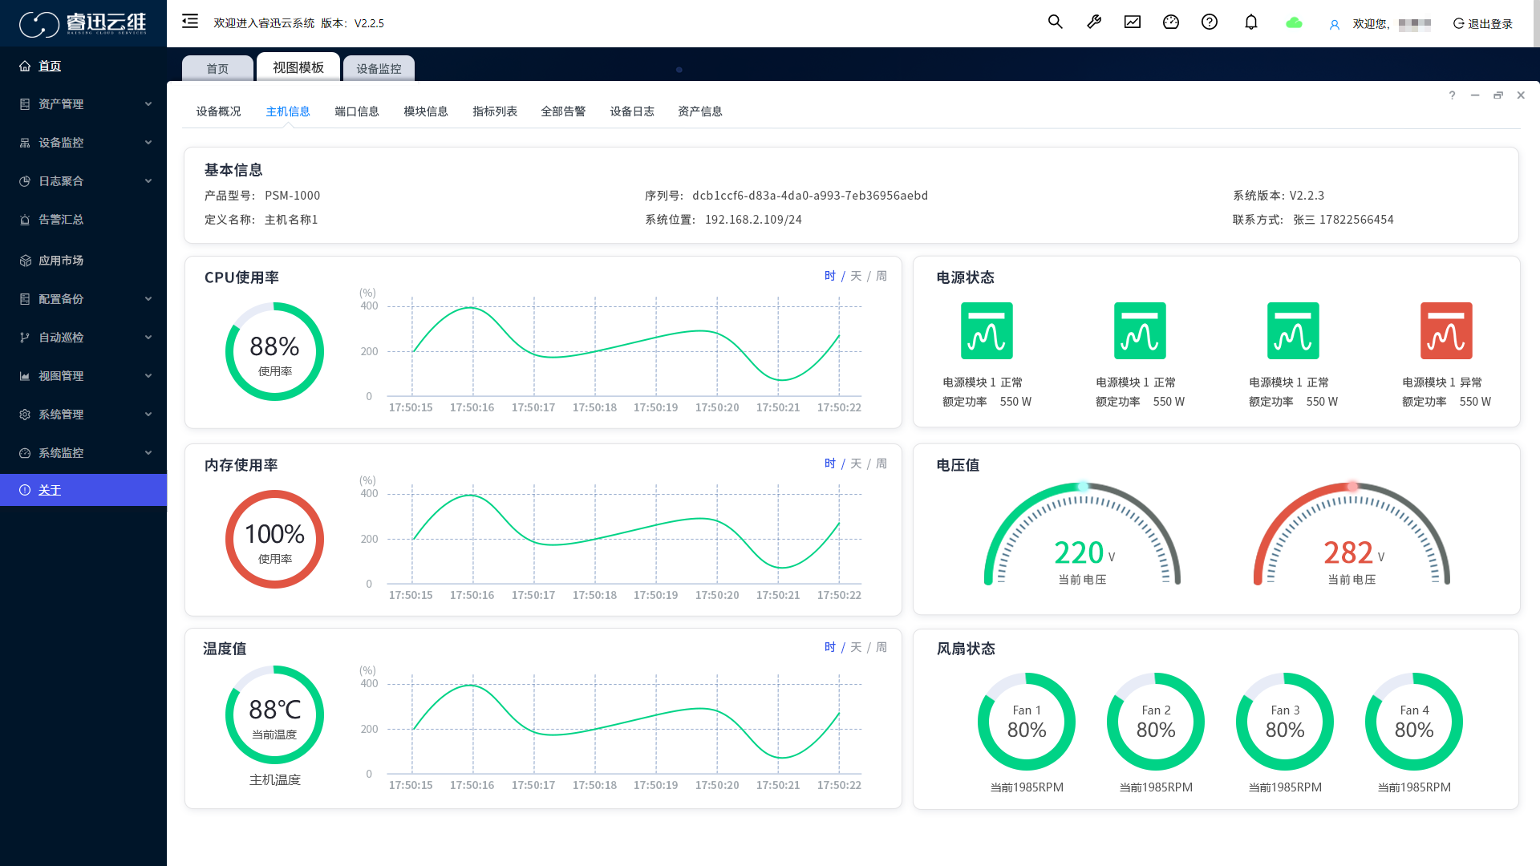Click the 退出登录 logout link
Screen dimensions: 1540x866
1490,24
